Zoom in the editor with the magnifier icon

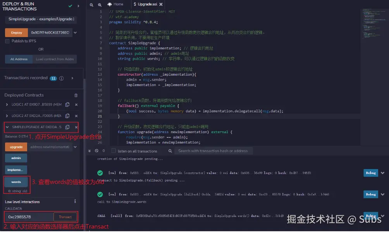[100, 5]
